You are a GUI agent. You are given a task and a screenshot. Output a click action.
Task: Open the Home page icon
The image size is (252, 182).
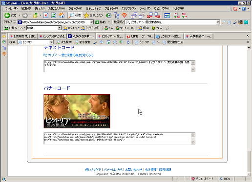pyautogui.click(x=62, y=16)
